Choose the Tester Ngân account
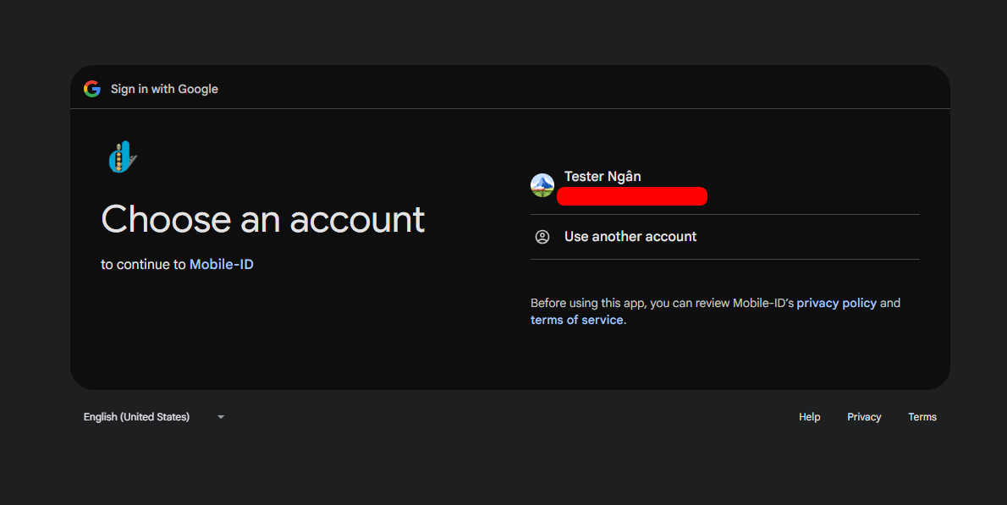Screen dimensions: 1007x505 pyautogui.click(x=724, y=185)
